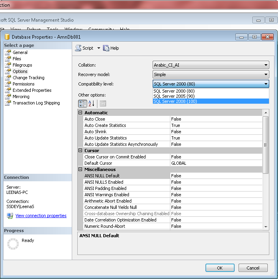Restore the Management Studio main window
278x279 pixels.
tap(271, 20)
